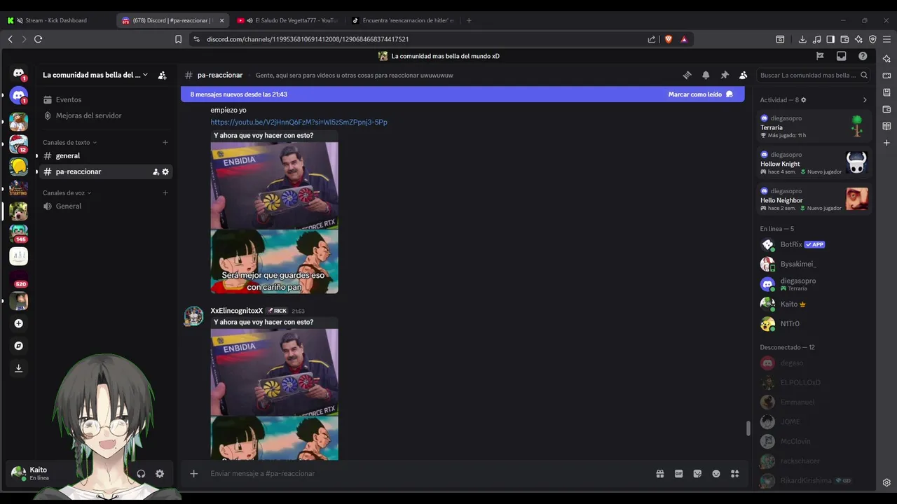Bookmark this page icon in address bar

(x=178, y=39)
